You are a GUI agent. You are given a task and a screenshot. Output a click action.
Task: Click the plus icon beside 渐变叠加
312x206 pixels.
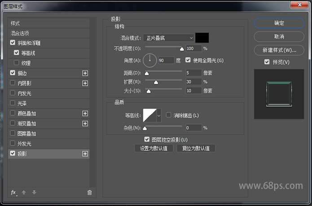click(85, 123)
